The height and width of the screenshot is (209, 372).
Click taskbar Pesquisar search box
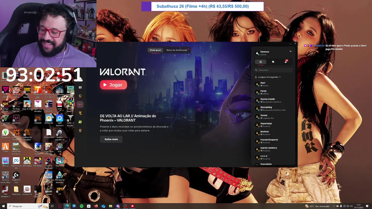[28, 206]
